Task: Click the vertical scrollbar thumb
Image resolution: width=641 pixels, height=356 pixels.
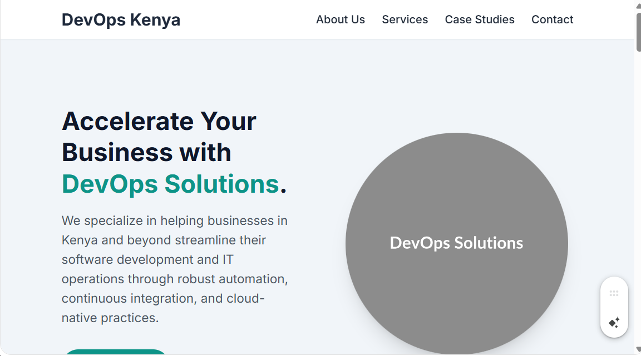Action: pyautogui.click(x=638, y=31)
